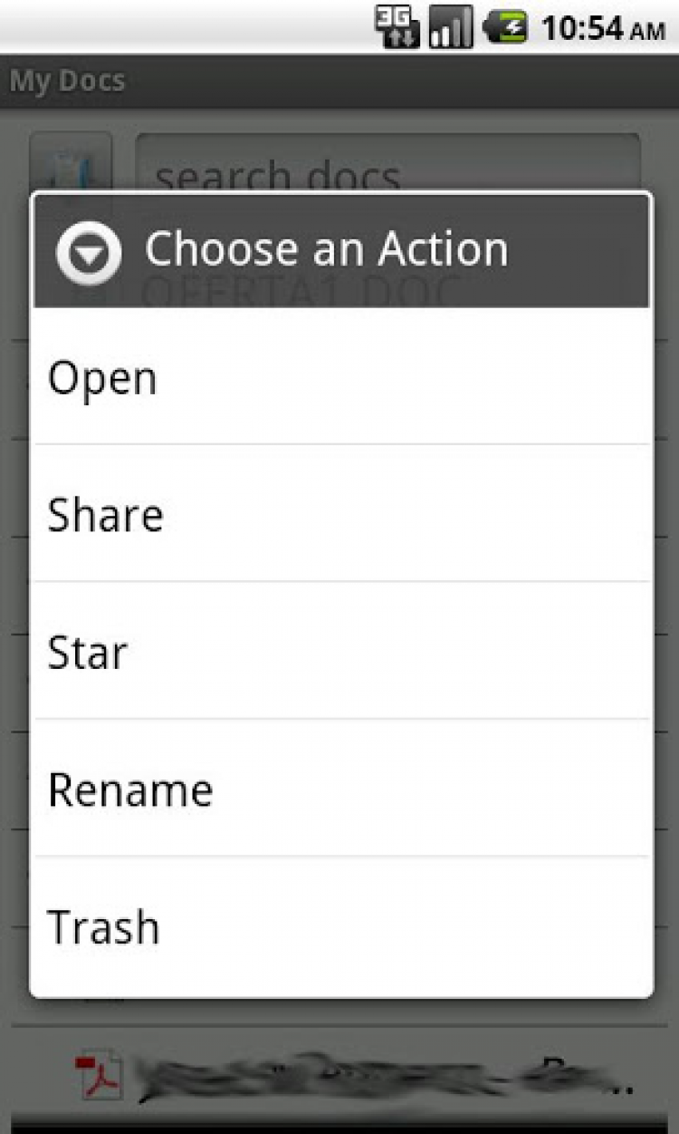The width and height of the screenshot is (679, 1134).
Task: Tap the signal strength bars icon
Action: pos(451,27)
